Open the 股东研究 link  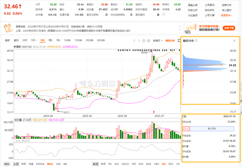(210, 10)
